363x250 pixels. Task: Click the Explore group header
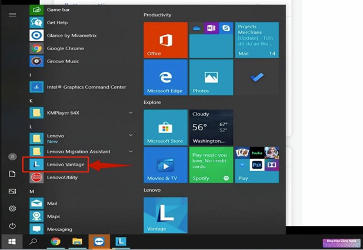(x=152, y=102)
